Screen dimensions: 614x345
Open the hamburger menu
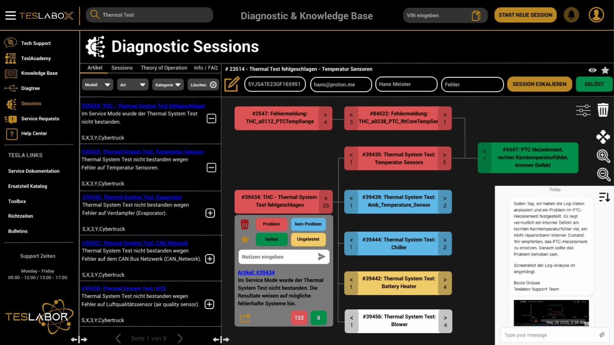[11, 16]
